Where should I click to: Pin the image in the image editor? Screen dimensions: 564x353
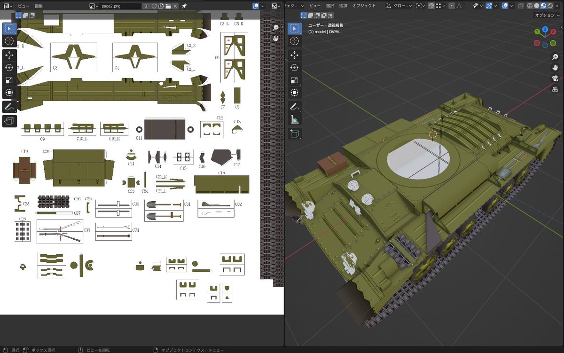[184, 6]
